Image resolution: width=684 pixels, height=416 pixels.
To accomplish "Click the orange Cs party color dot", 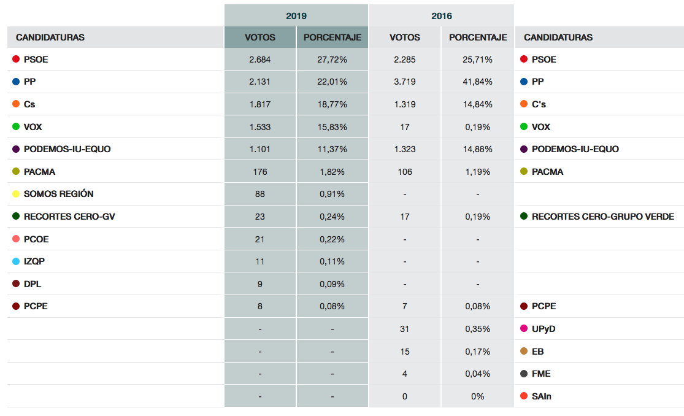I will (x=16, y=104).
